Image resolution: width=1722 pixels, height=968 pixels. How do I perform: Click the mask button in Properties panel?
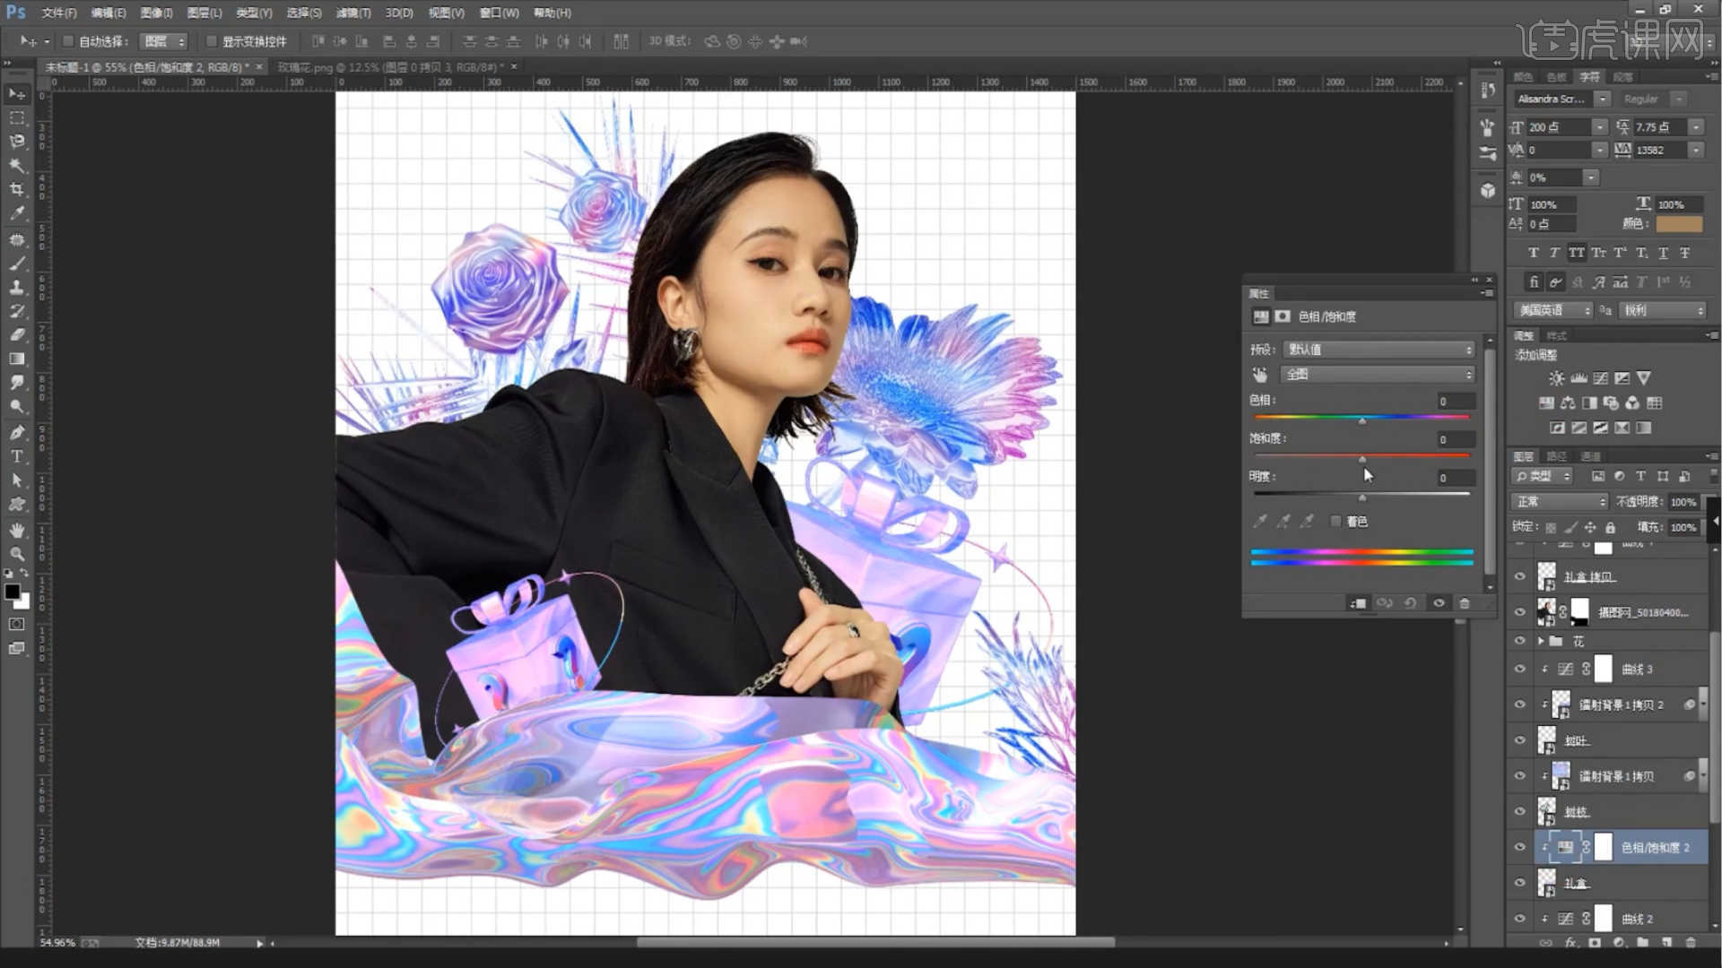click(1283, 316)
